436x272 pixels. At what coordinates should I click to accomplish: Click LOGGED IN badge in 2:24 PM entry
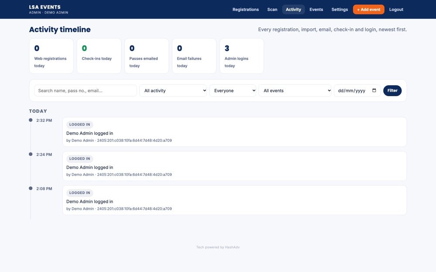pos(79,159)
